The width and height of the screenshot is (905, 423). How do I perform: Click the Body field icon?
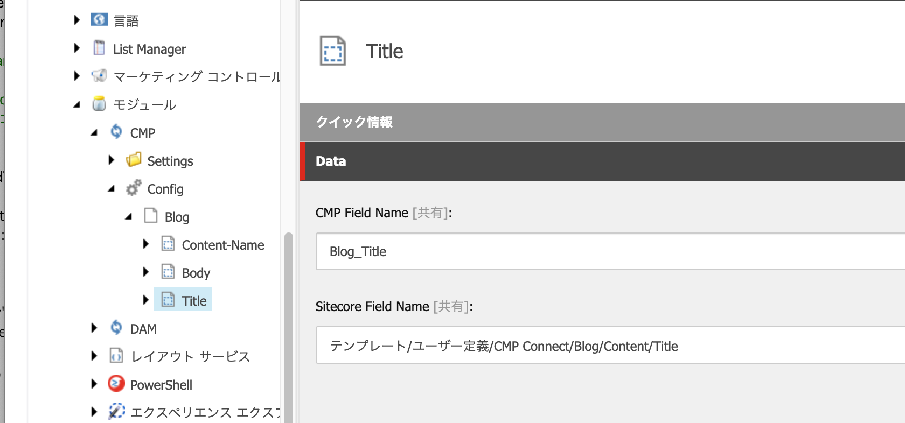168,272
